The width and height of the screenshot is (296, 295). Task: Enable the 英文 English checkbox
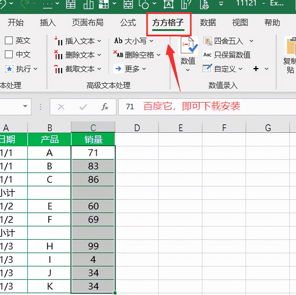10,40
